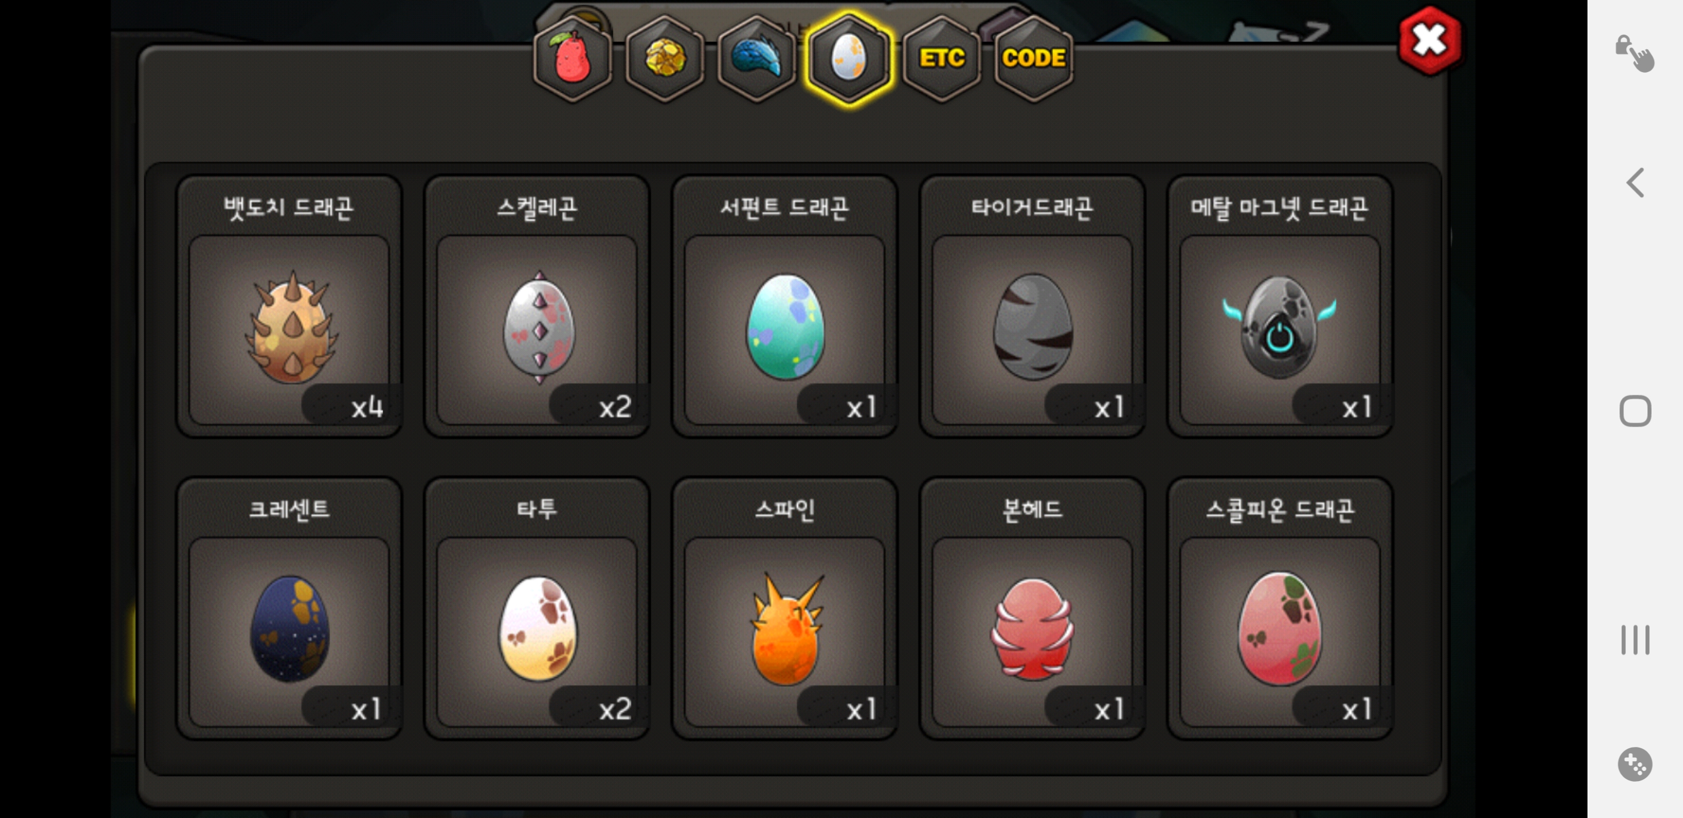Choose the gray 스켈레곤 egg

pyautogui.click(x=536, y=306)
